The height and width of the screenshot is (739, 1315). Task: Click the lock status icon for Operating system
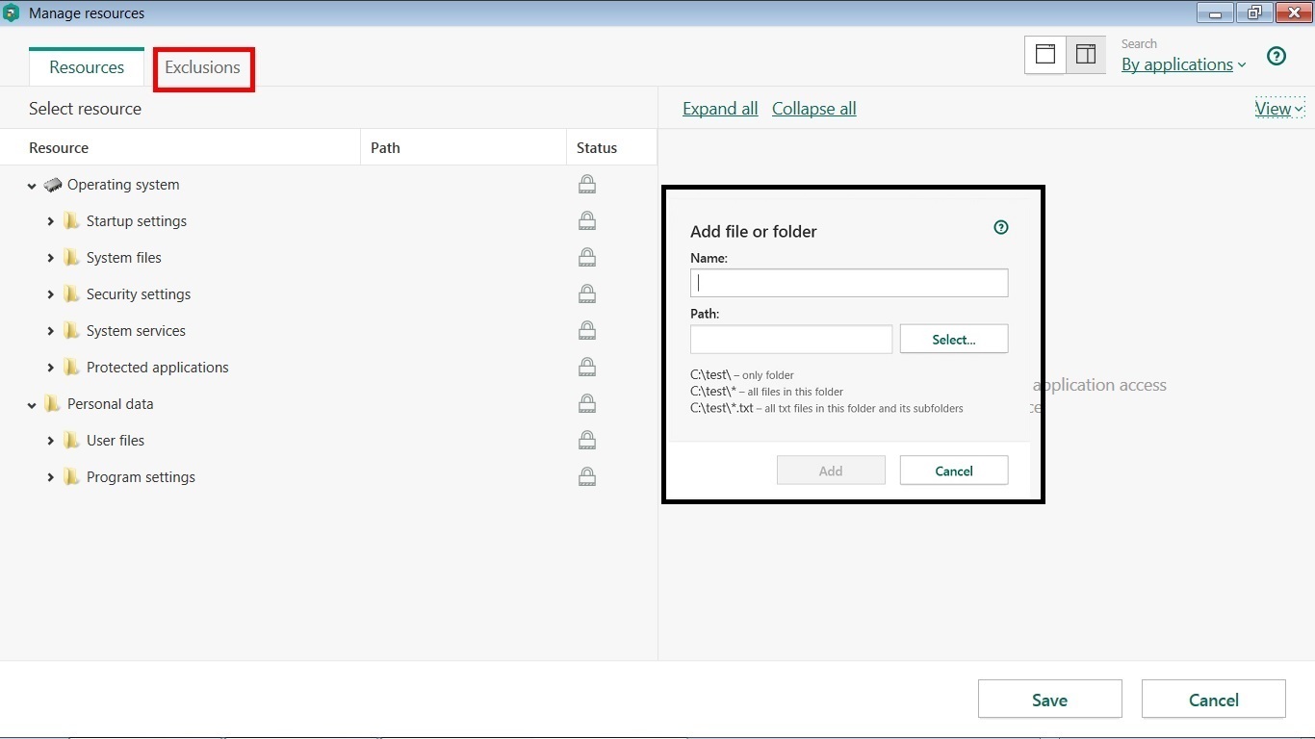pyautogui.click(x=586, y=185)
